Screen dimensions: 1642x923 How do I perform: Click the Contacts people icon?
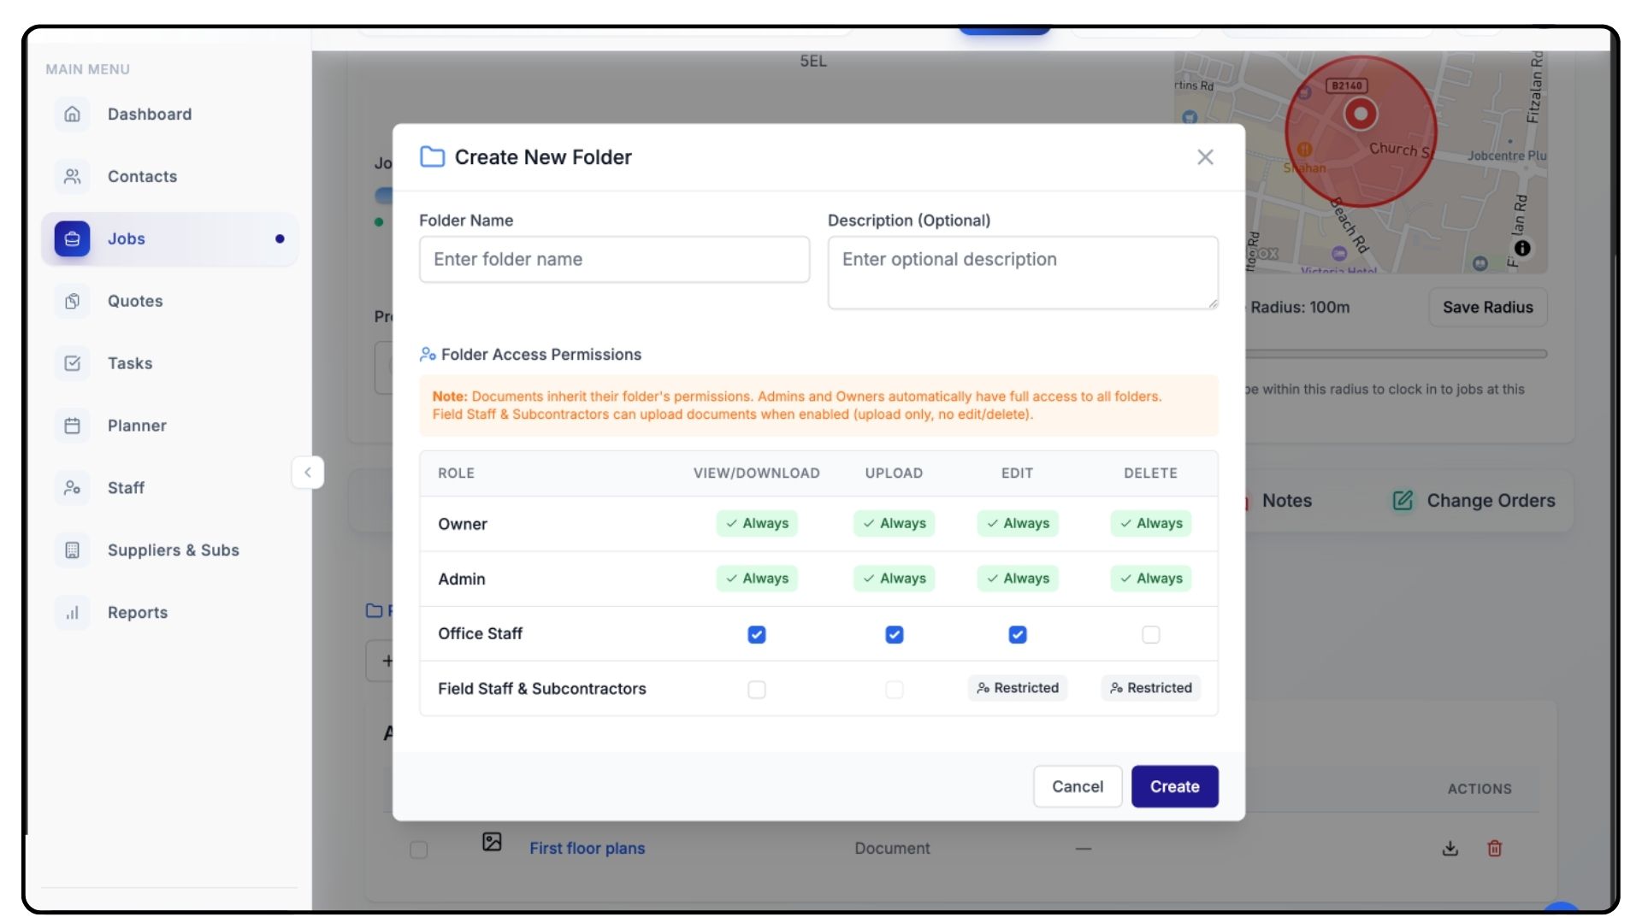click(73, 176)
